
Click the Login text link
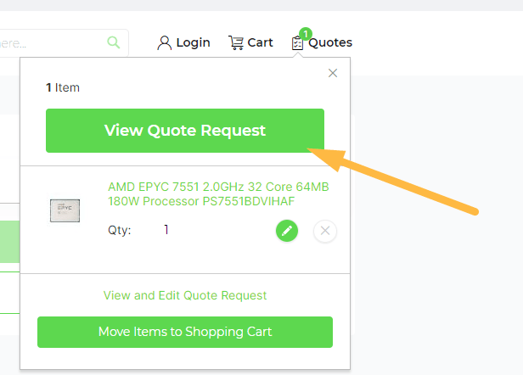(193, 42)
